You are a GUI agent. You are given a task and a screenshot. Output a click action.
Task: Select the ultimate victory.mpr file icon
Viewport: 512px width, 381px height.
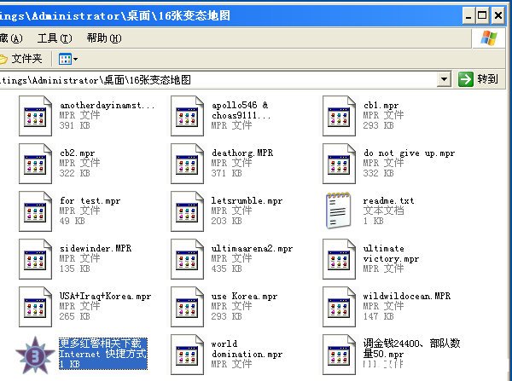point(339,259)
